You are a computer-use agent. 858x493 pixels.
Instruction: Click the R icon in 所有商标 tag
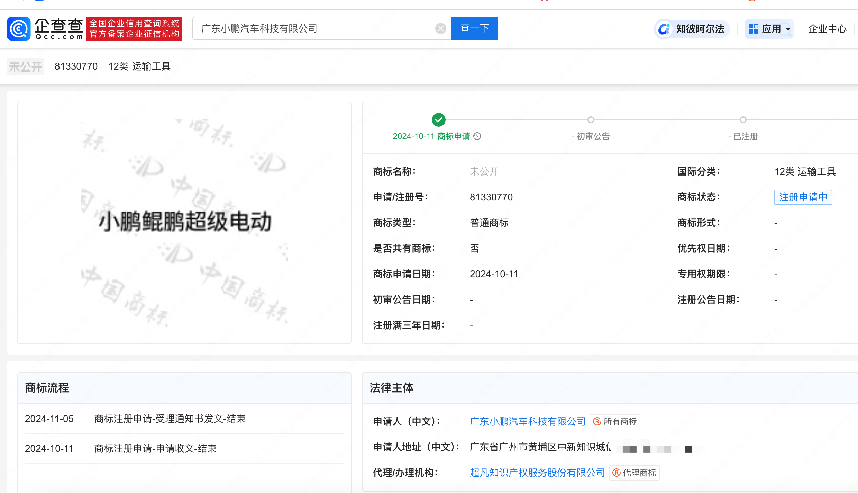click(x=597, y=422)
